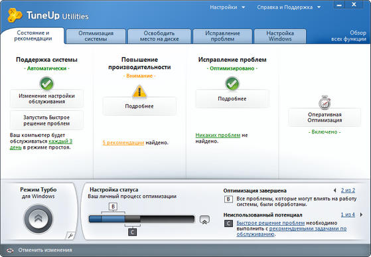
Task: Toggle the Режим Турбо round button
Action: (38, 219)
